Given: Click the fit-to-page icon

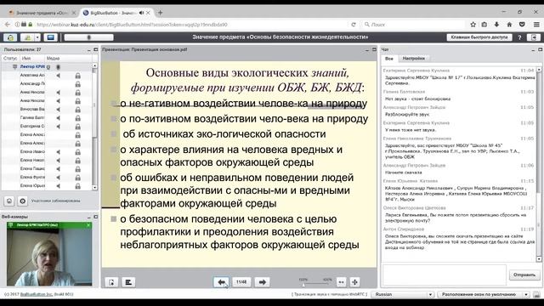Looking at the screenshot, I should pos(354,282).
